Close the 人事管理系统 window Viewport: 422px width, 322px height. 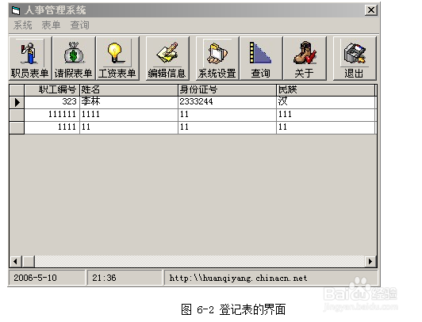[371, 10]
